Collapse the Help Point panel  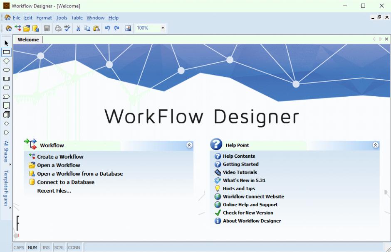375,145
